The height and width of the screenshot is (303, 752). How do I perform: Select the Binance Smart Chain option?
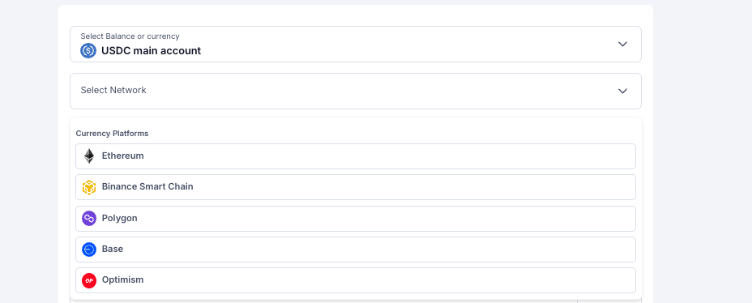(x=356, y=187)
